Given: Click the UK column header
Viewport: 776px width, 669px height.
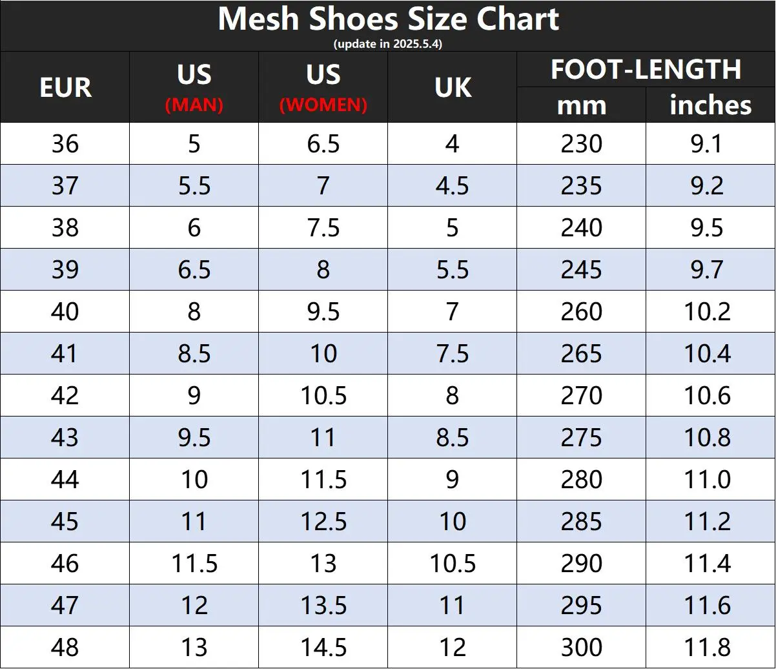Looking at the screenshot, I should point(452,88).
